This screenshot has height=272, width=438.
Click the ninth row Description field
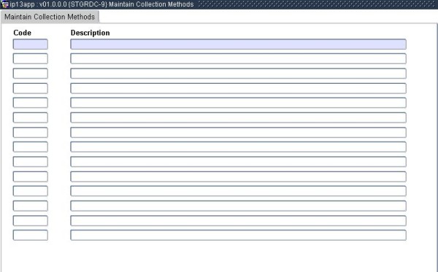pyautogui.click(x=238, y=162)
